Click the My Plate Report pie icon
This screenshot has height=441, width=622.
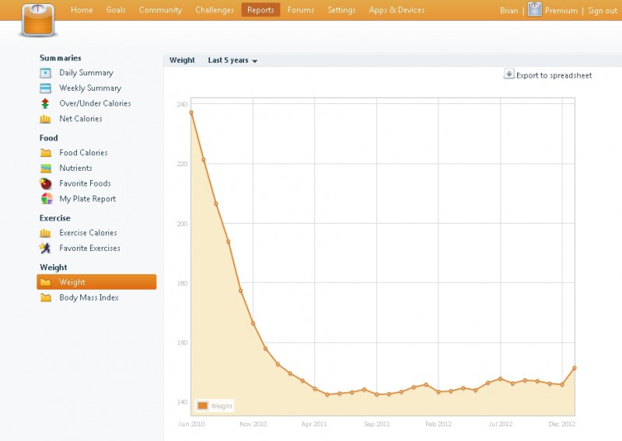[x=45, y=199]
